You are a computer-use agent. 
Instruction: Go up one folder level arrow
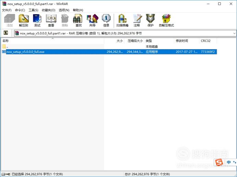6,33
